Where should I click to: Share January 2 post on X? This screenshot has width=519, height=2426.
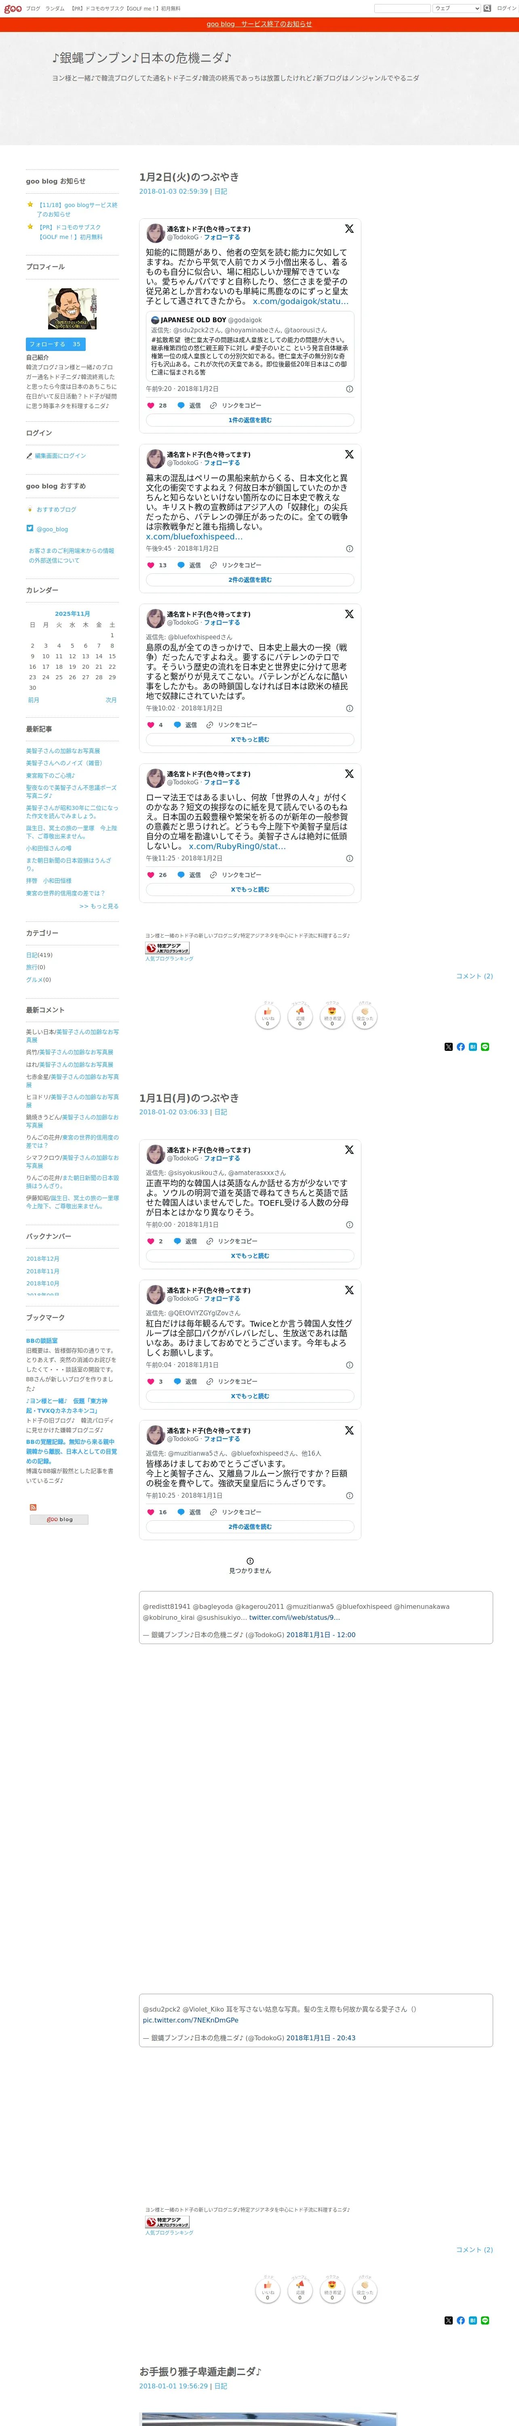[448, 1047]
